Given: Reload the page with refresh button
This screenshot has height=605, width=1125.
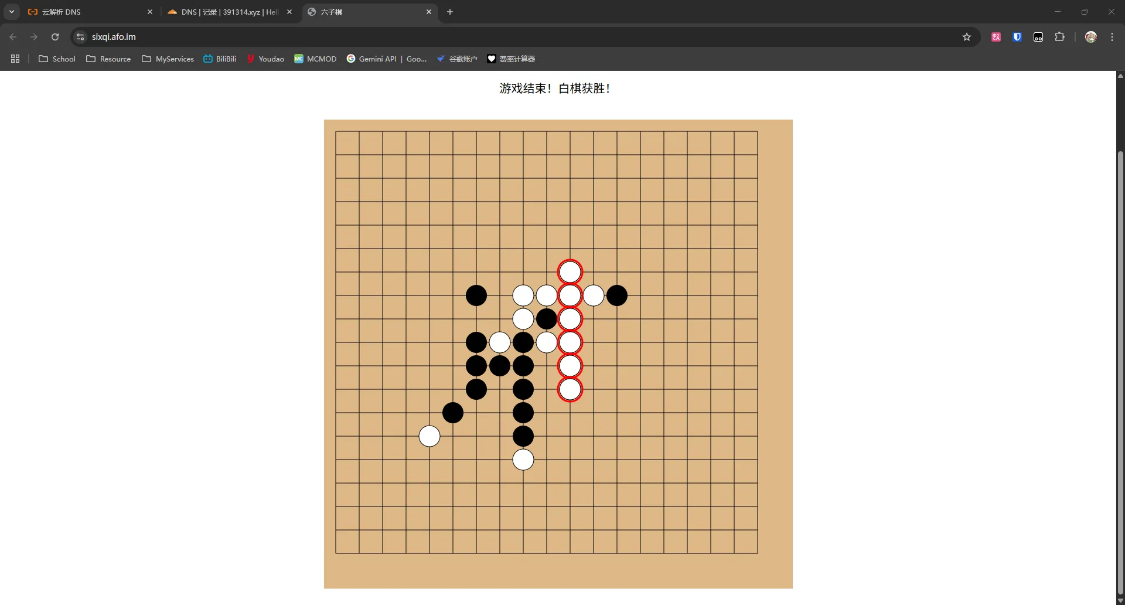Looking at the screenshot, I should (55, 37).
